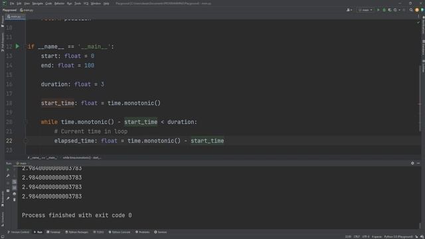Toggle tool window bars icon in bottom-left corner
The height and width of the screenshot is (239, 425).
coord(3,236)
